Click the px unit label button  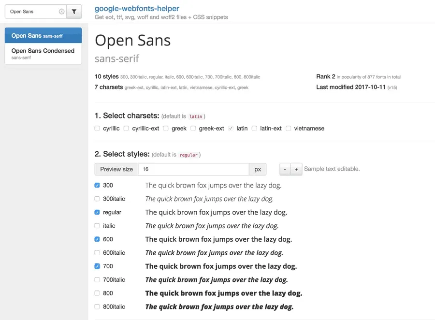pos(258,169)
